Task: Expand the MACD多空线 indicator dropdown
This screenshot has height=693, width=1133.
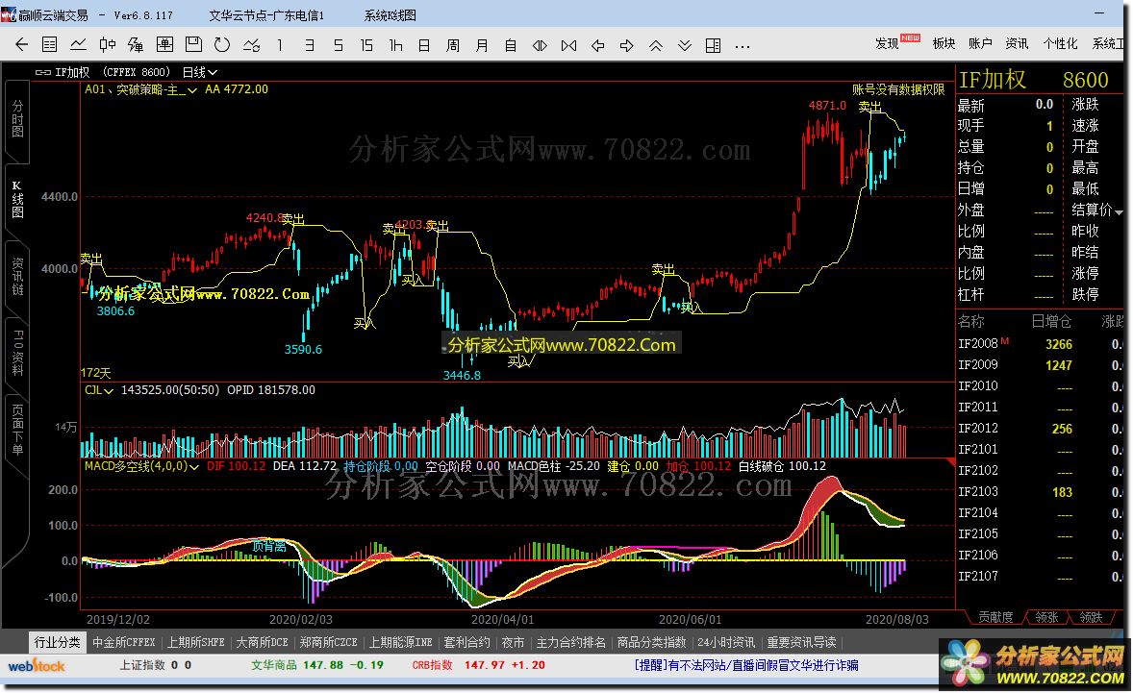Action: point(193,467)
